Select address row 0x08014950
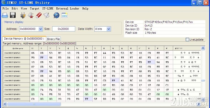Viewport: 210px width, 108px height. 17,53
